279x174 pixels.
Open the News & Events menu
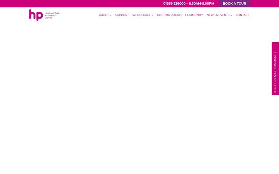tap(218, 15)
